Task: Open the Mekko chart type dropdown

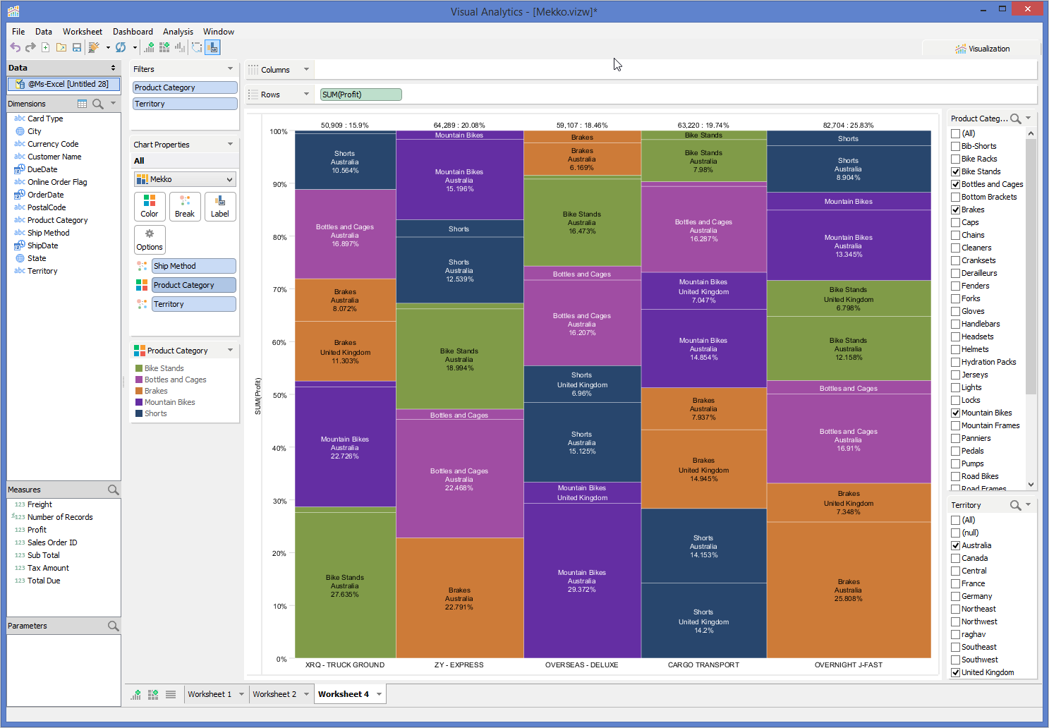Action: point(185,179)
